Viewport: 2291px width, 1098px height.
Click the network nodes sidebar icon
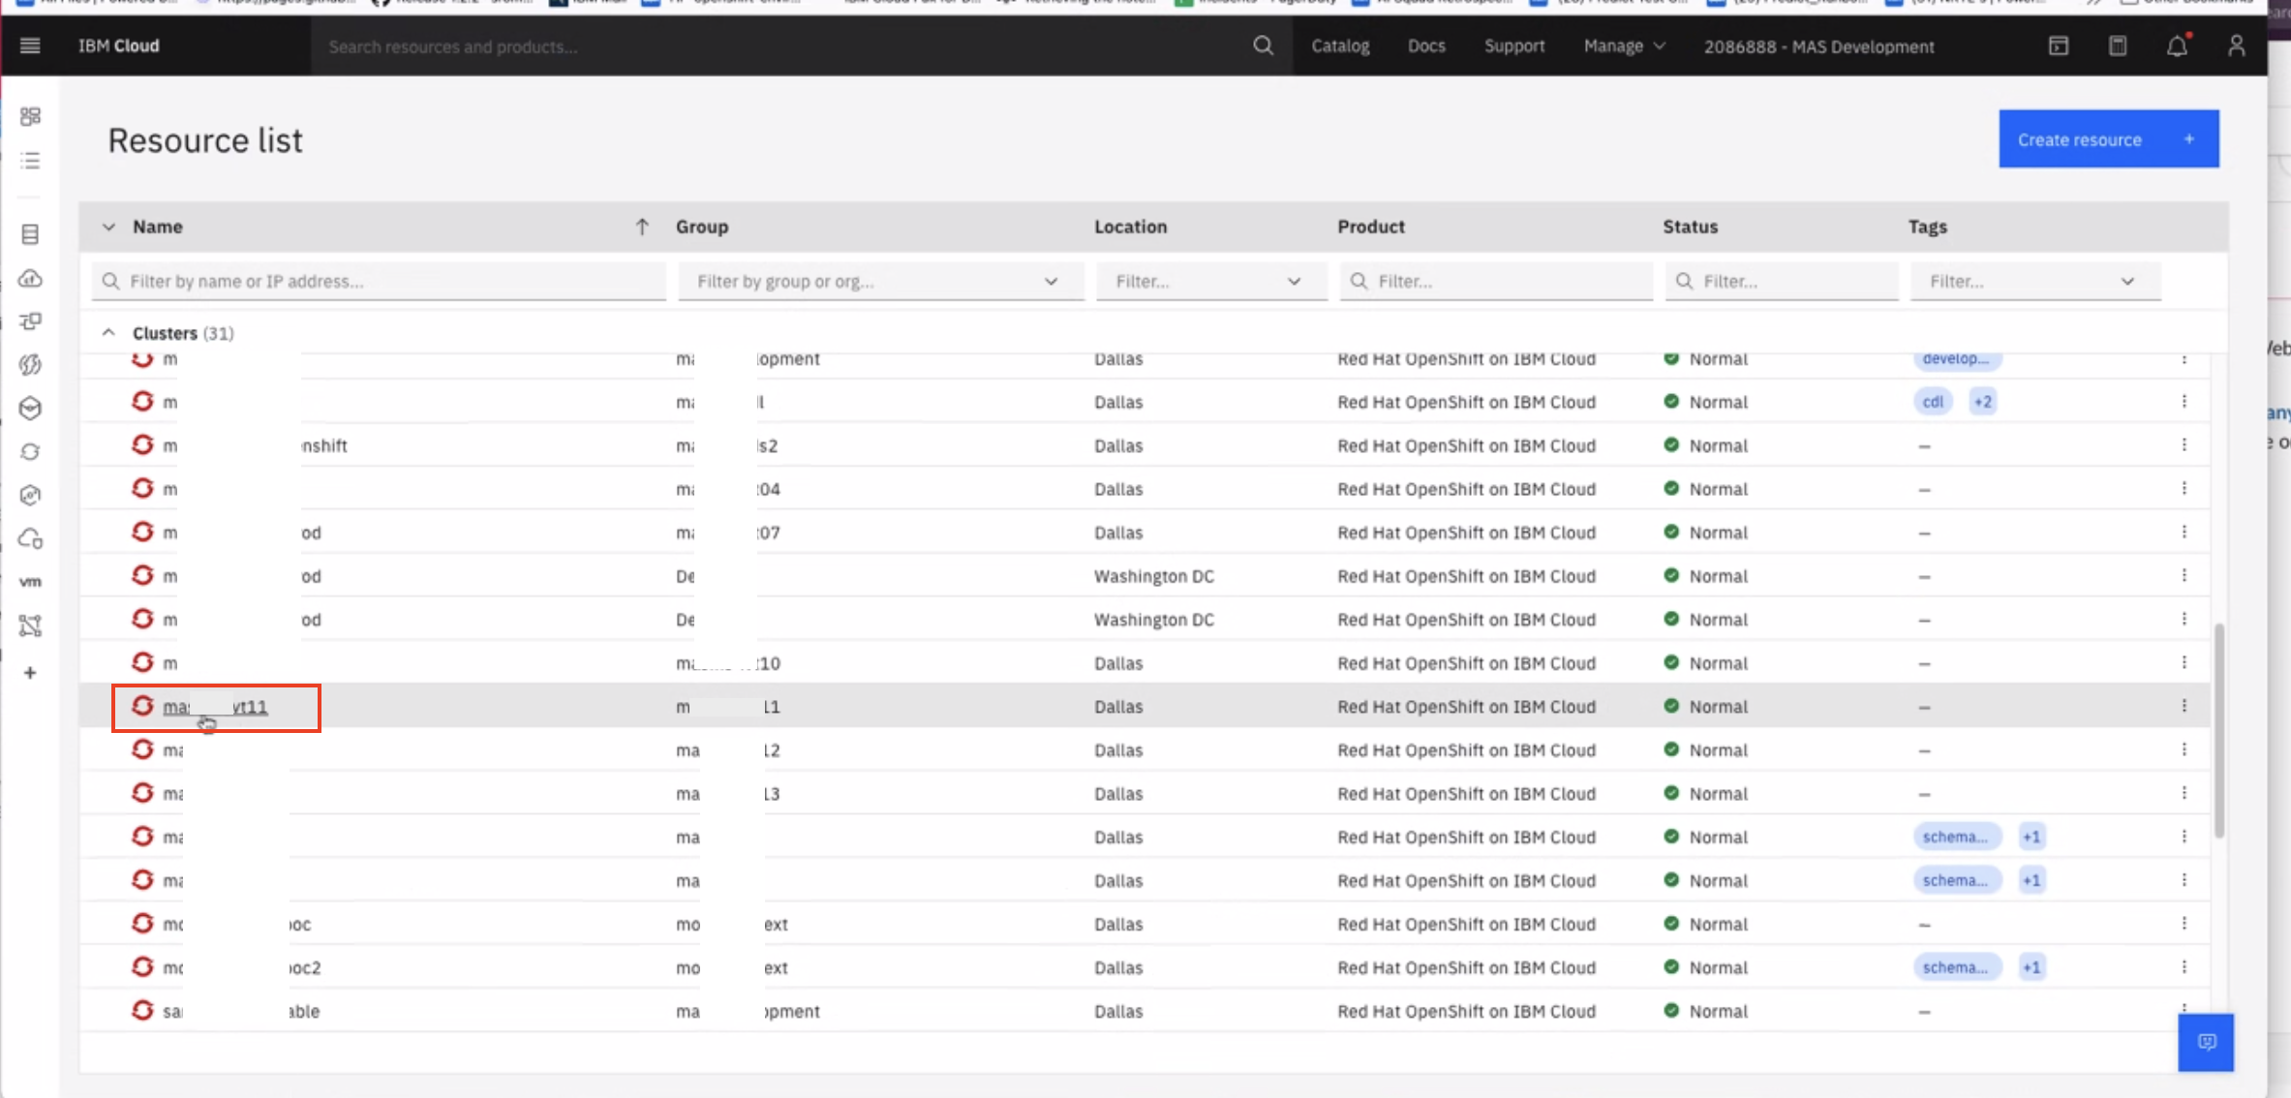pos(30,625)
